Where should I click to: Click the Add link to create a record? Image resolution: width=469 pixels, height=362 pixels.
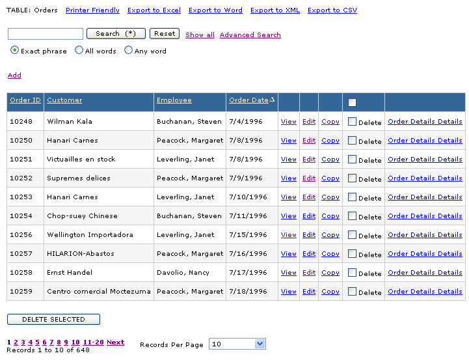(14, 75)
